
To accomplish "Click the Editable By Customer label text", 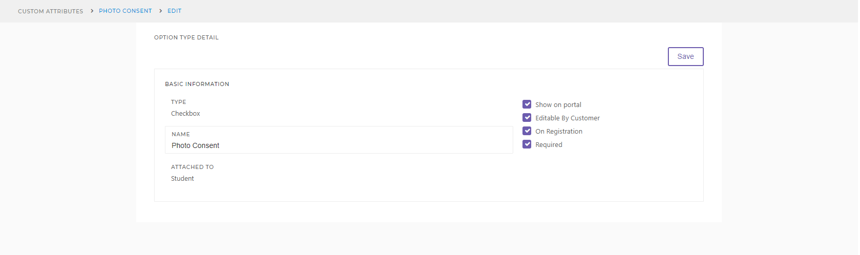I will pos(567,118).
